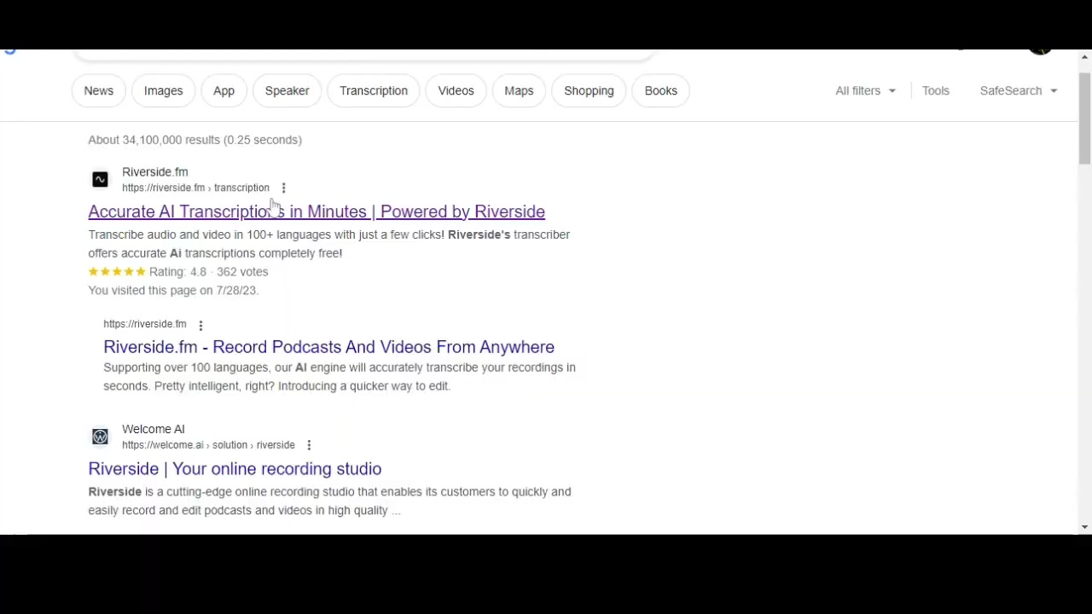Viewport: 1092px width, 614px height.
Task: Apply the Transcription filter chip
Action: pos(374,90)
